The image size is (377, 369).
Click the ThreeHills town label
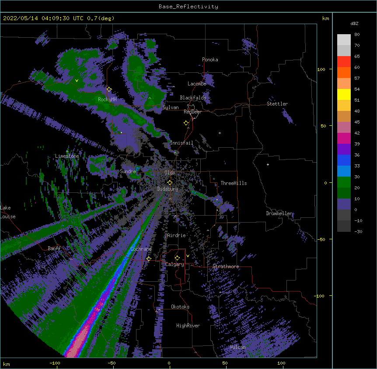point(234,183)
